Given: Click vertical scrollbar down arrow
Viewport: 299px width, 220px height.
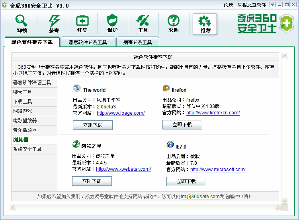Looking at the screenshot, I should tap(285, 201).
